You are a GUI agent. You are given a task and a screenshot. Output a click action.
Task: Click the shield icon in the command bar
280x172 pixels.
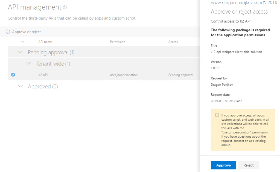coord(8,32)
